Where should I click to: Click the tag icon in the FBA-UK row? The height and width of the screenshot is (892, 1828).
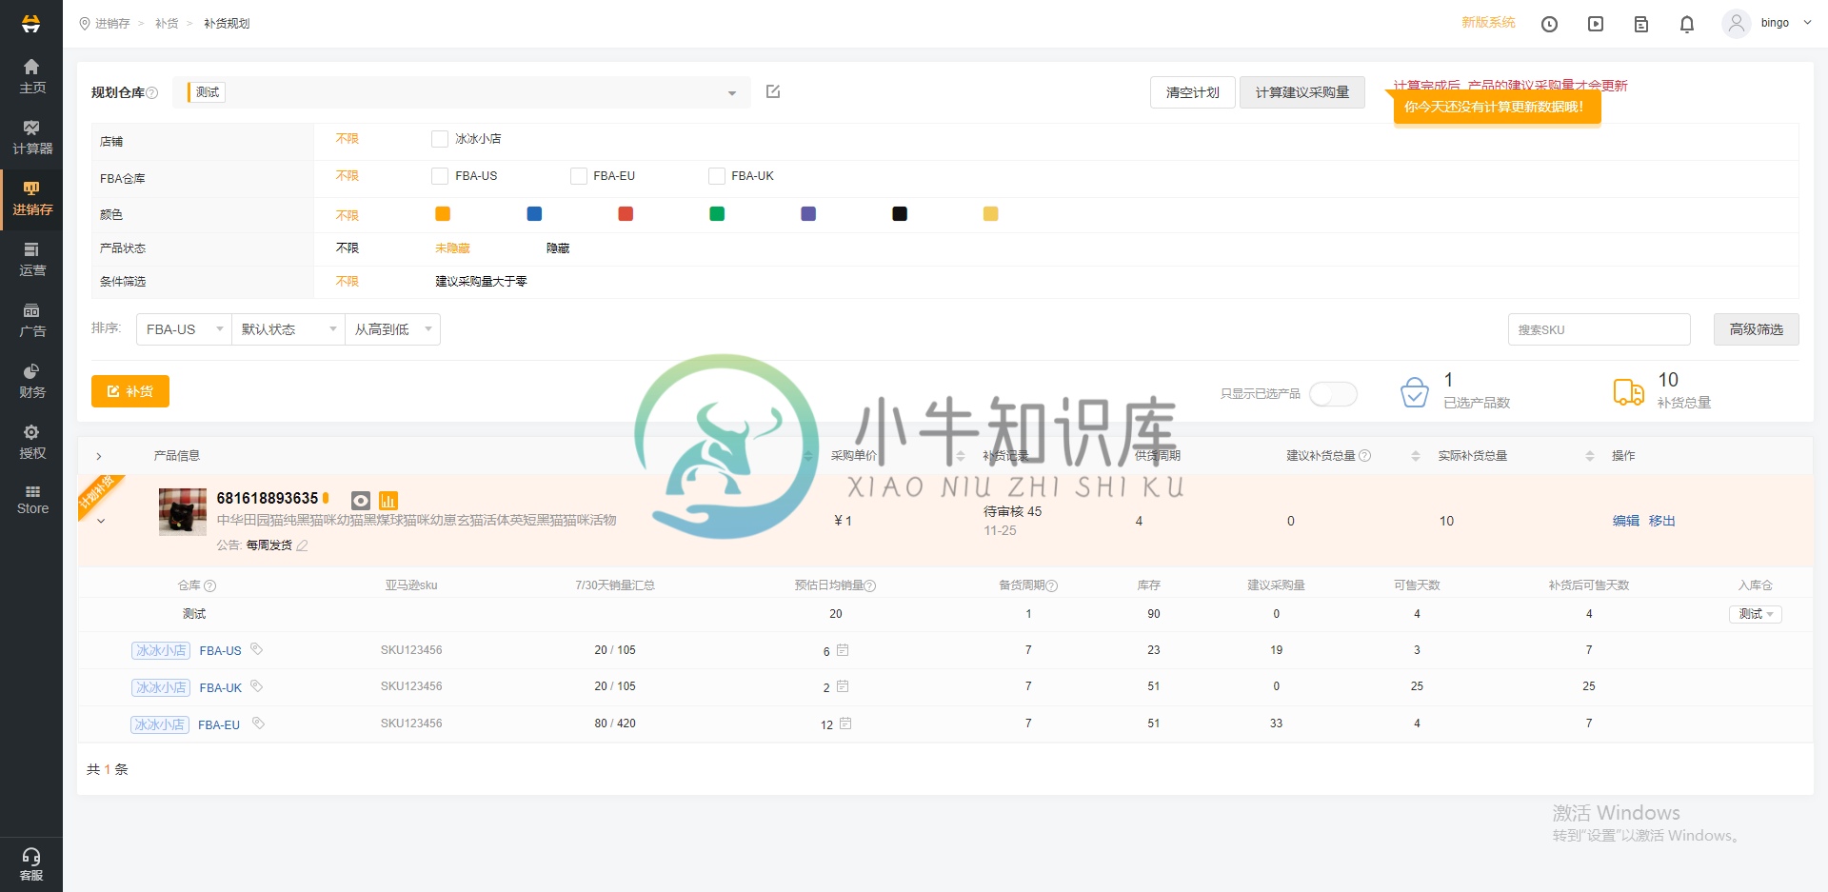(x=256, y=686)
